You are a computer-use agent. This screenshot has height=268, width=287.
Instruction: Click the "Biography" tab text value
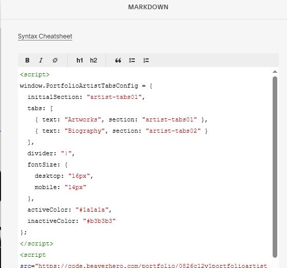[85, 131]
